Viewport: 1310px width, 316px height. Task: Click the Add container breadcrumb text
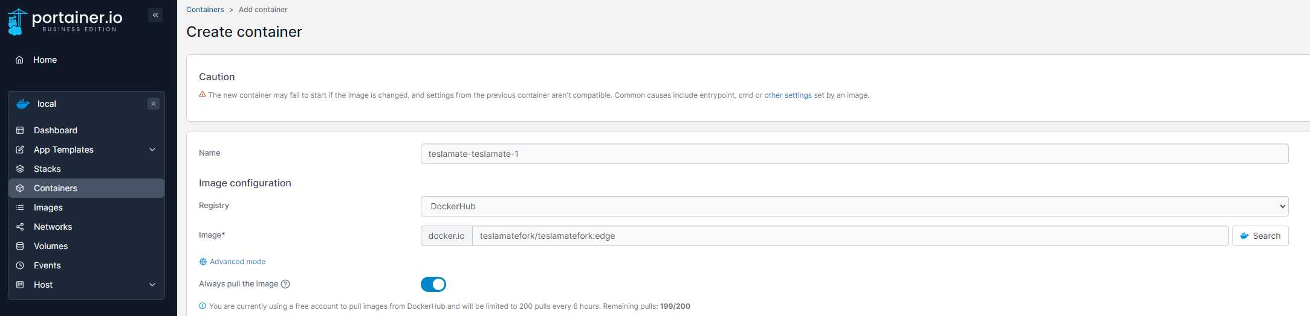pyautogui.click(x=263, y=10)
